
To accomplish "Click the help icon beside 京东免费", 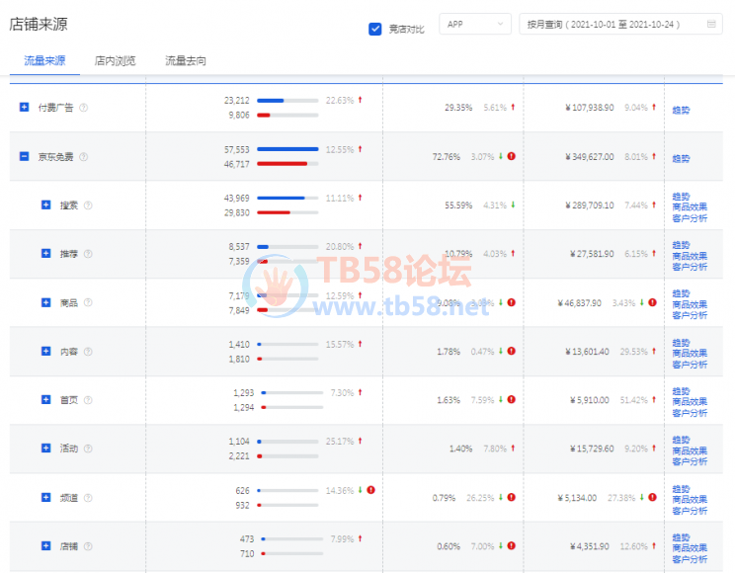I will coord(83,157).
